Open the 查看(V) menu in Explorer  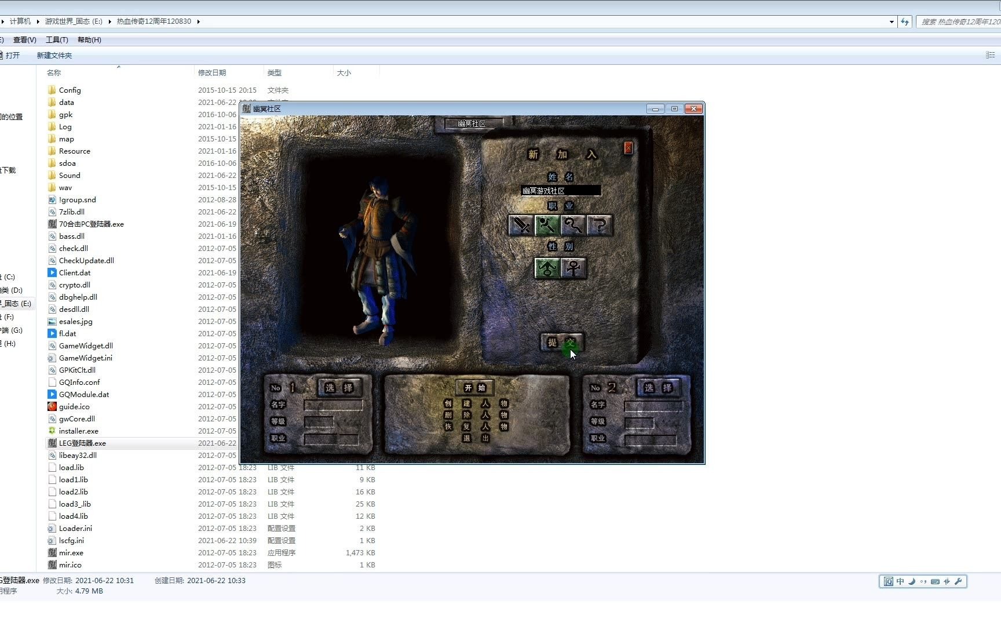[24, 40]
